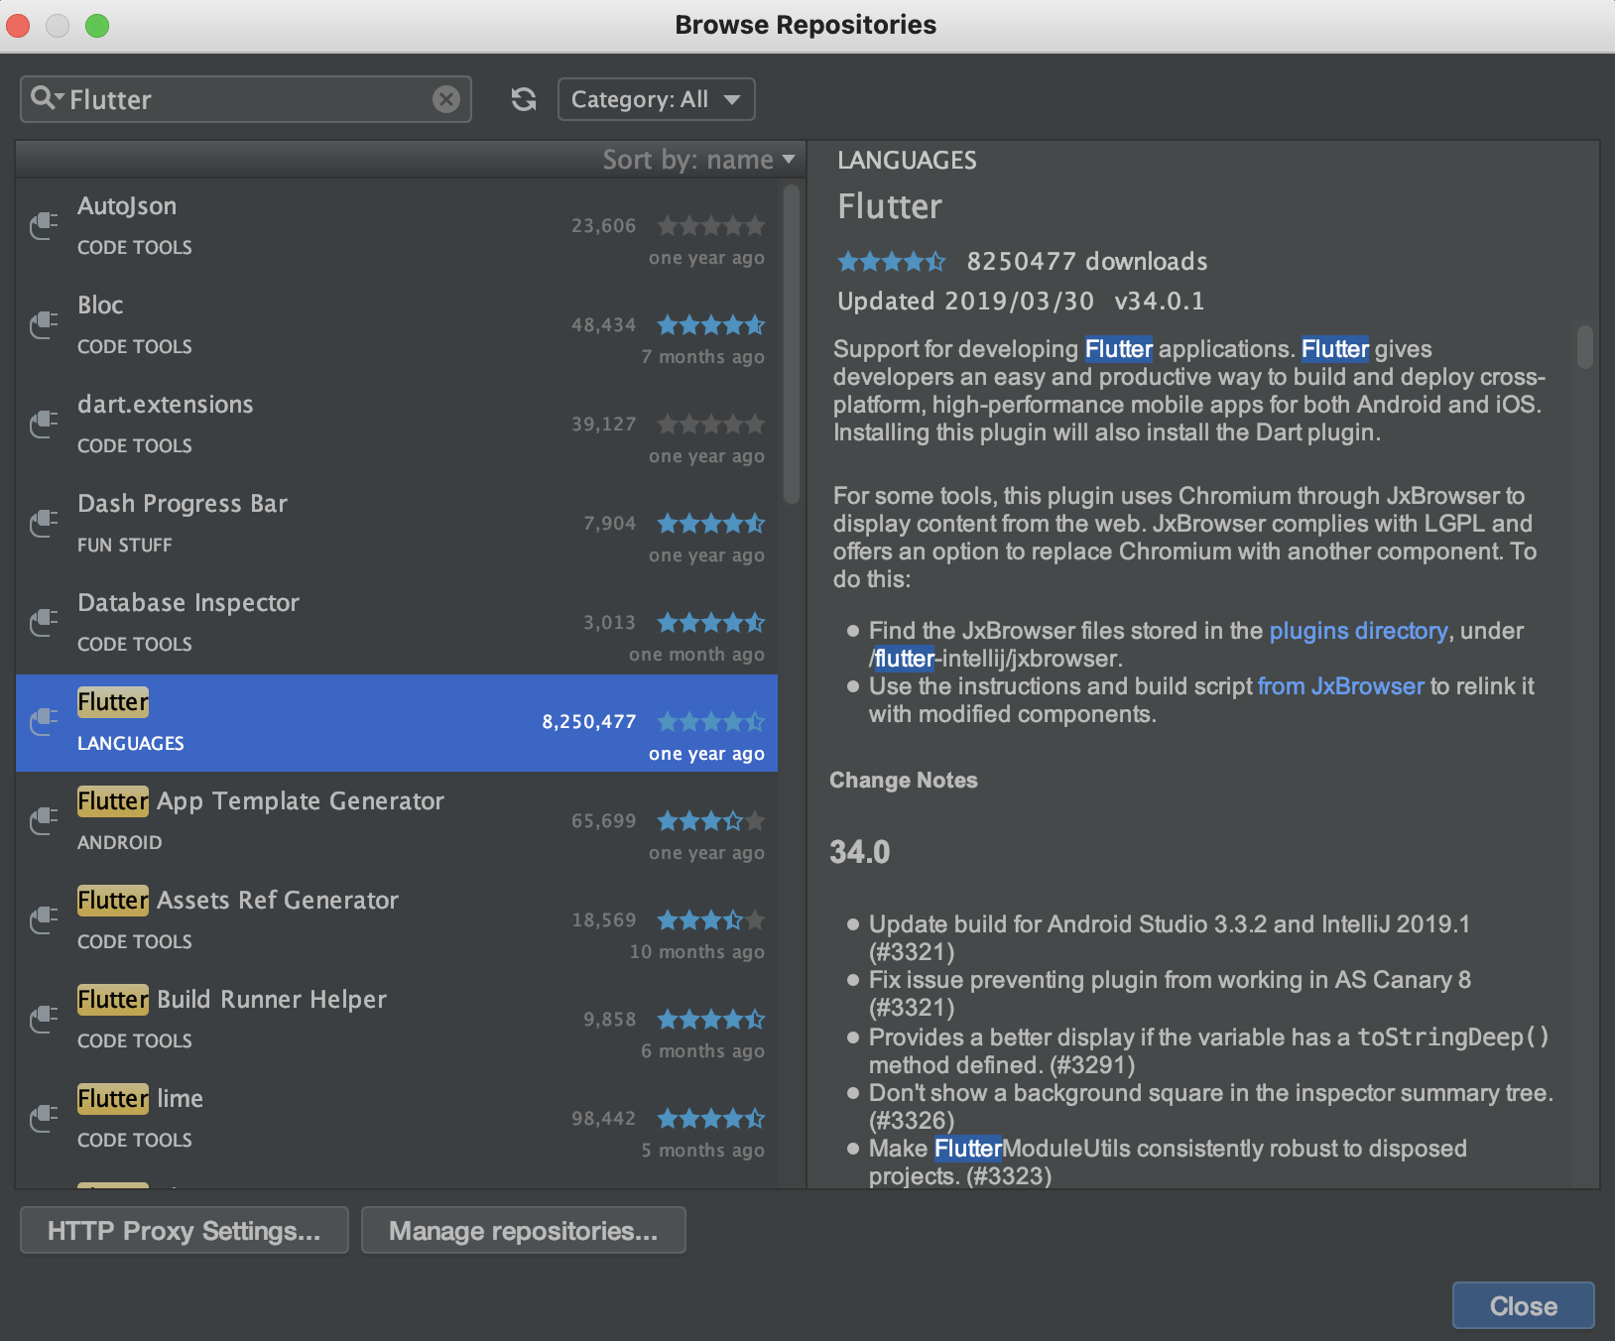1615x1341 pixels.
Task: Click the Flutter App Template Generator icon
Action: [44, 821]
